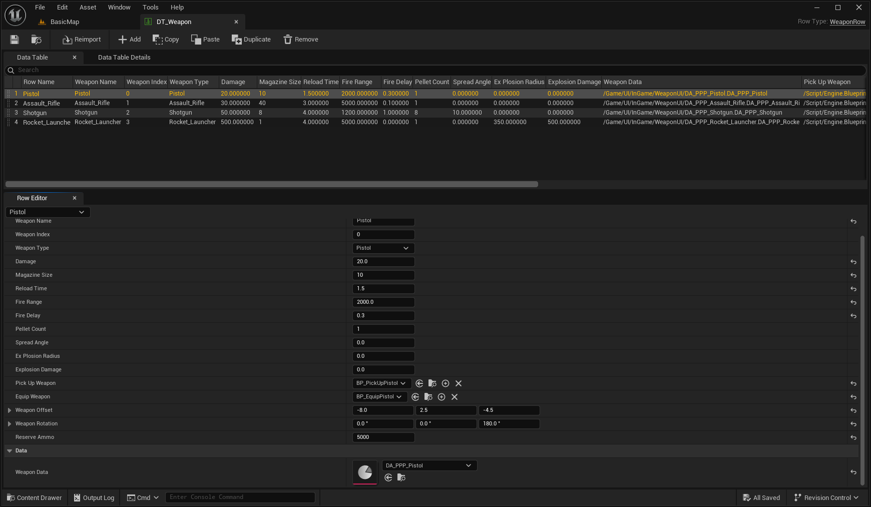871x507 pixels.
Task: Copy the selected row
Action: (166, 40)
